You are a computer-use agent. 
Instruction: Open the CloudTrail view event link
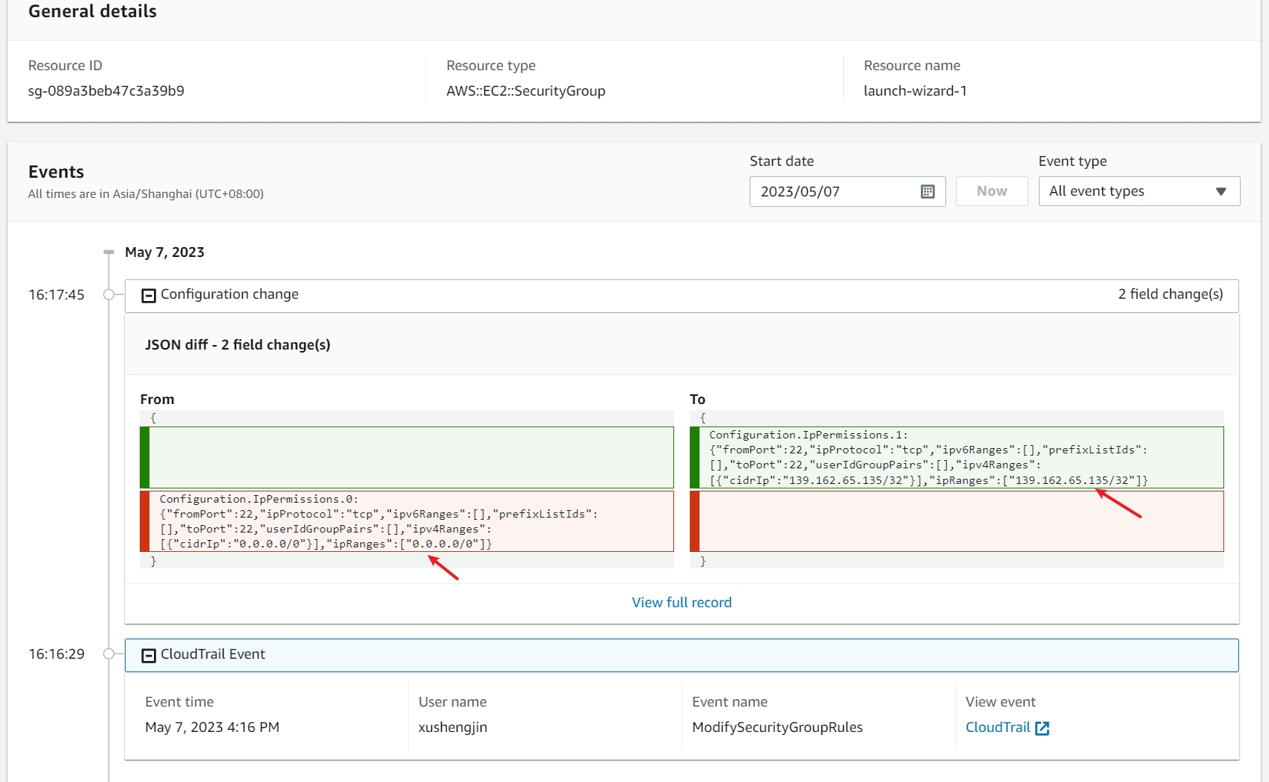tap(998, 727)
